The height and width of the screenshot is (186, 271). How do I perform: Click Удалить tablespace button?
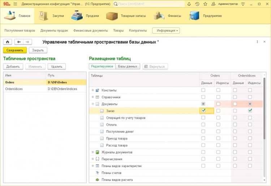pos(57,67)
